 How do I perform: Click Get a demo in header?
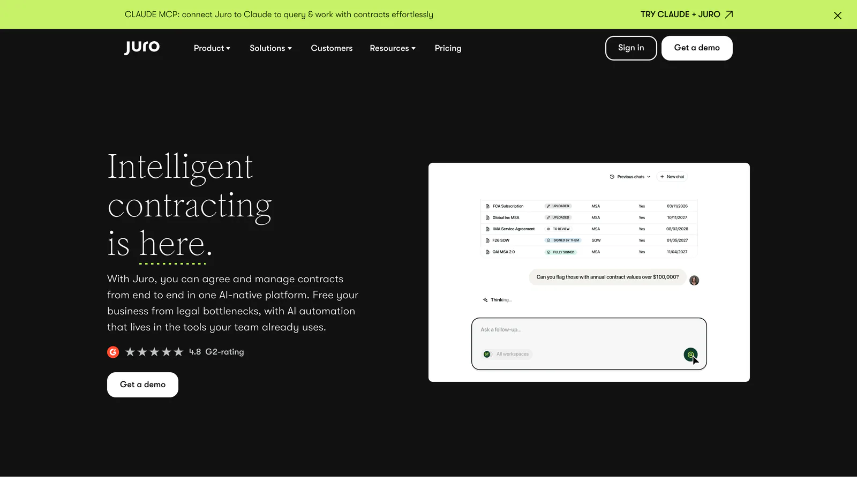click(697, 48)
